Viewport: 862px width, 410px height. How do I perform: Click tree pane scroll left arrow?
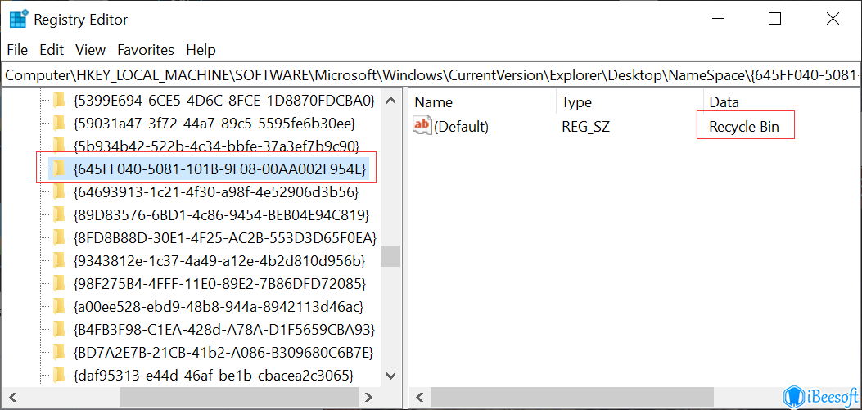coord(12,397)
